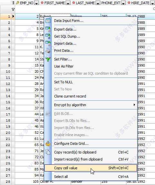Open the LAST_NAME column dropdown

98,3
